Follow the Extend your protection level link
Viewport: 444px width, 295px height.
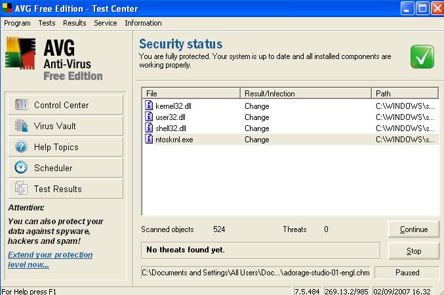(50, 260)
